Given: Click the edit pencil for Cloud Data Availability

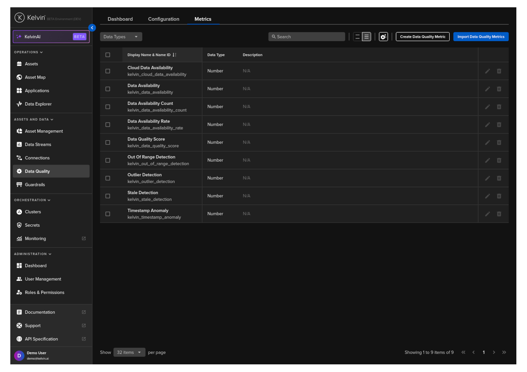Looking at the screenshot, I should click(x=487, y=71).
